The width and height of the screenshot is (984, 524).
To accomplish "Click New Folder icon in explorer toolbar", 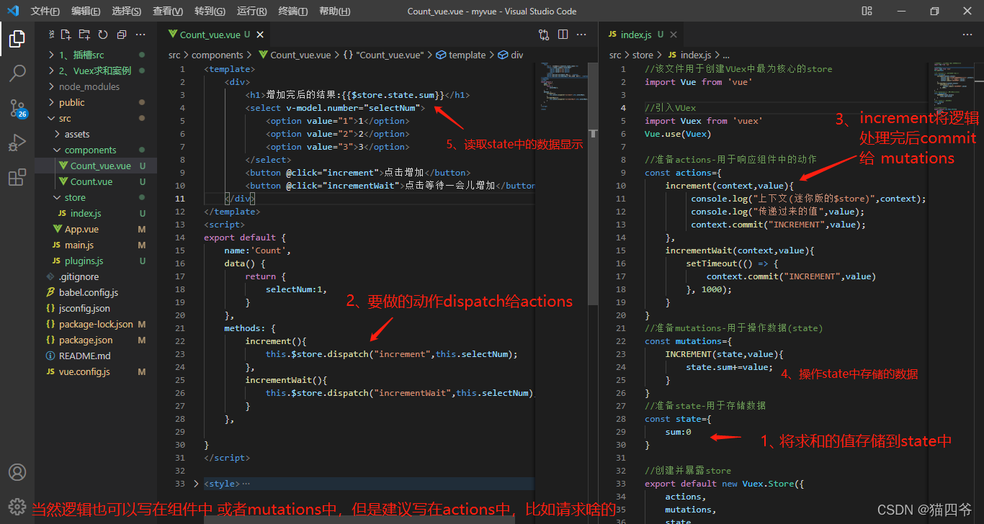I will tap(84, 35).
